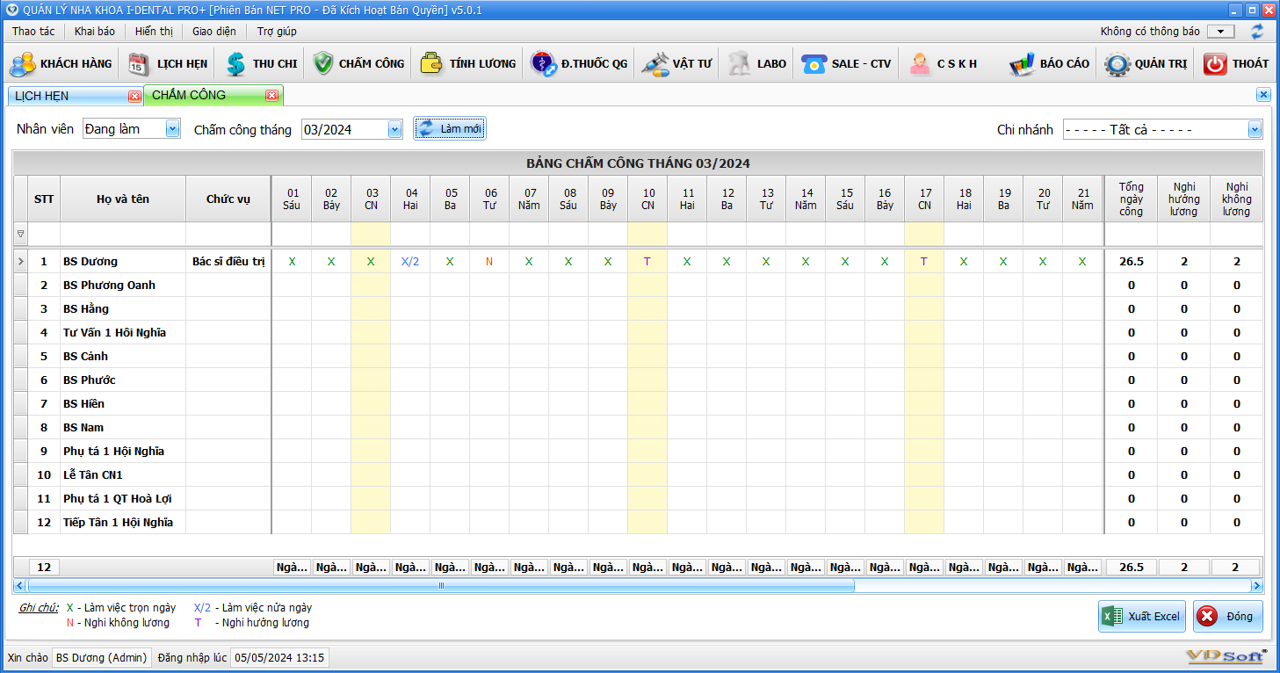Viewport: 1280px width, 673px height.
Task: Click the Tổng ngày công column header
Action: tap(1131, 199)
